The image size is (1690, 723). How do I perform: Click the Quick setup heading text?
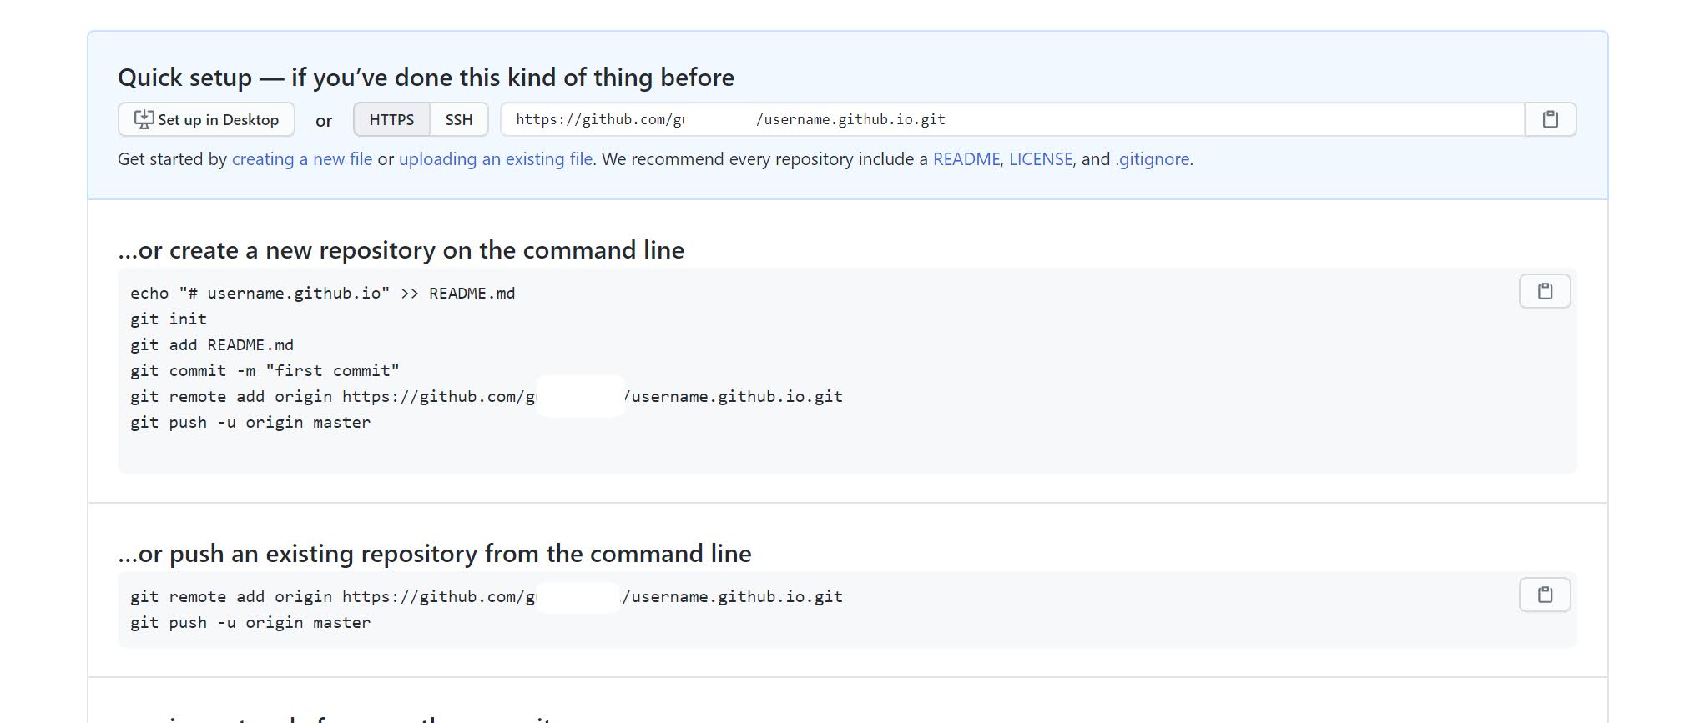pyautogui.click(x=426, y=78)
